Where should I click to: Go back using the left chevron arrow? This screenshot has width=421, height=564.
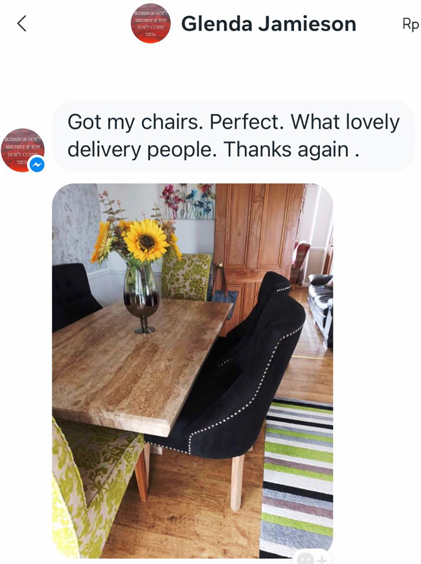click(x=21, y=24)
